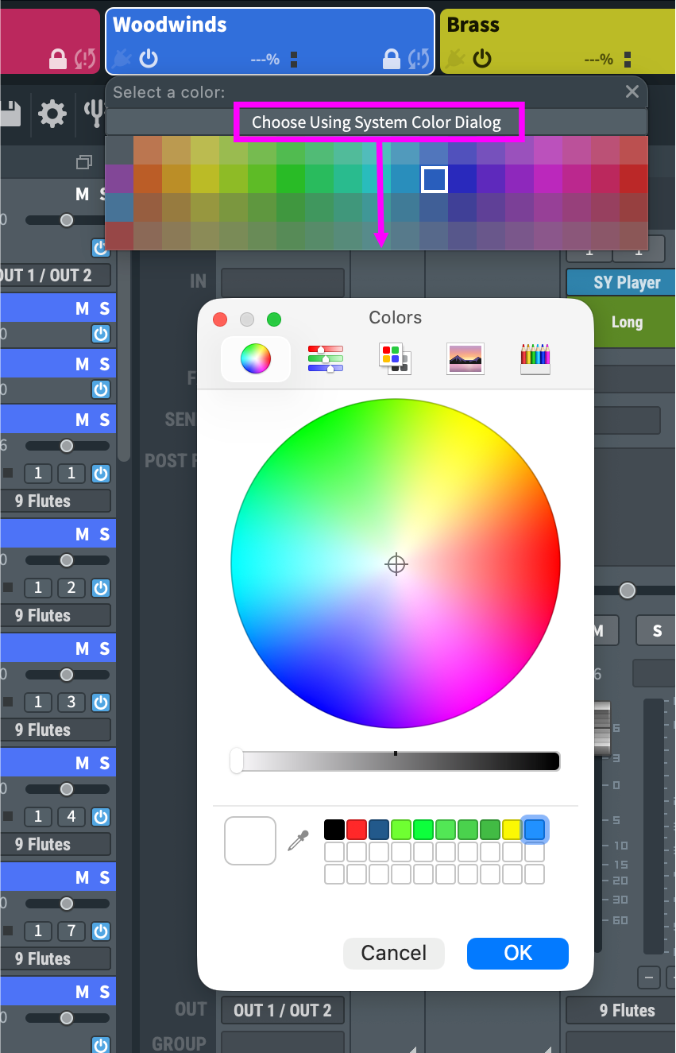Toggle power on the Brass instance
Image resolution: width=676 pixels, height=1053 pixels.
tap(482, 59)
